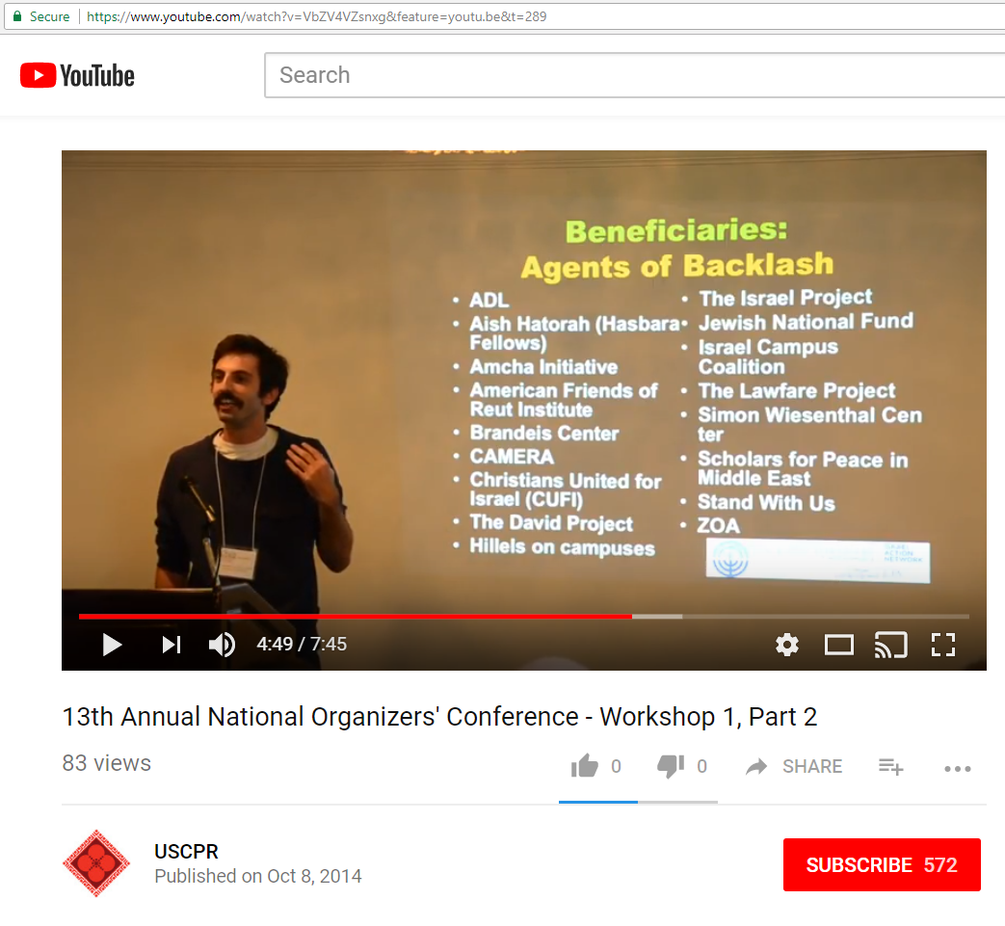Image resolution: width=1005 pixels, height=926 pixels.
Task: Toggle theater mode view
Action: click(x=838, y=645)
